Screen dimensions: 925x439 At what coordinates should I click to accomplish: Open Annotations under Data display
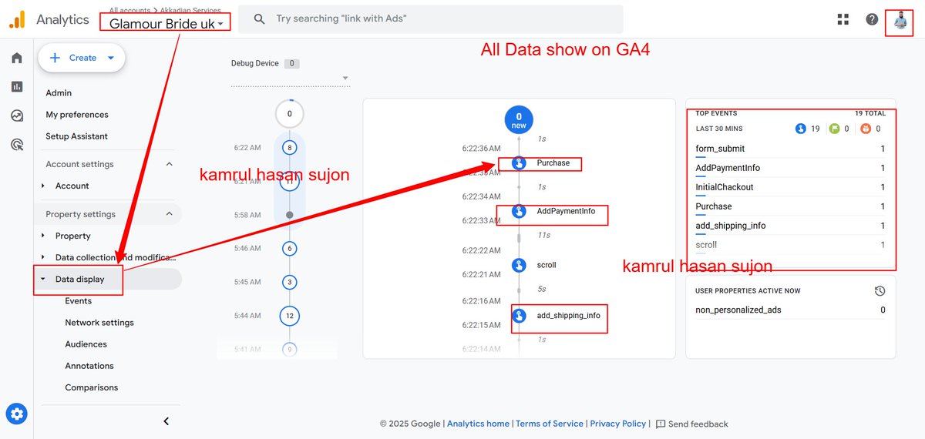(89, 366)
